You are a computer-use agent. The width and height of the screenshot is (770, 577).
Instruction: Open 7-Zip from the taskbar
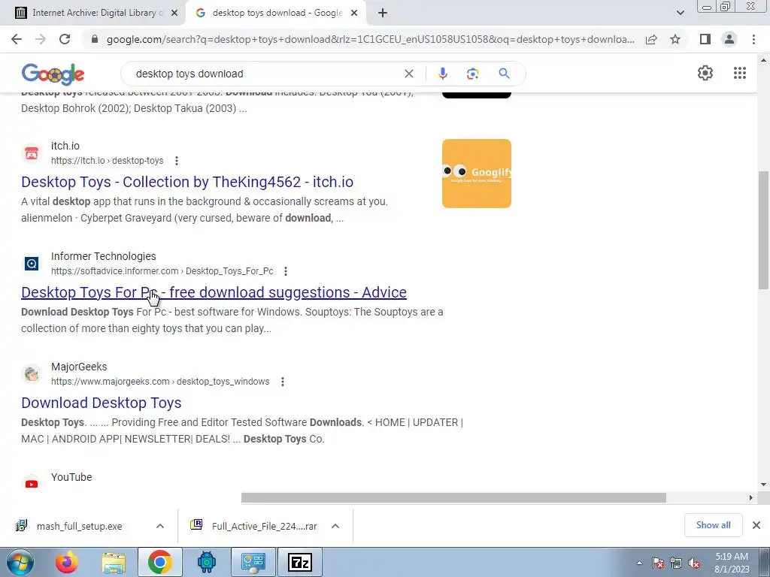click(x=300, y=562)
